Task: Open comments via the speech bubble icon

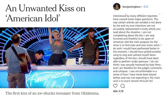Action: pyautogui.click(x=123, y=86)
